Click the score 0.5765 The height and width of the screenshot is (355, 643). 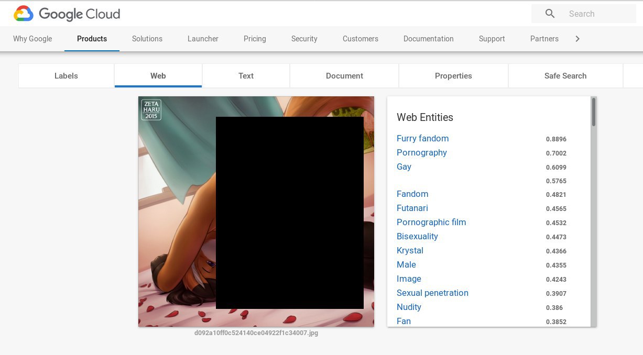click(556, 181)
